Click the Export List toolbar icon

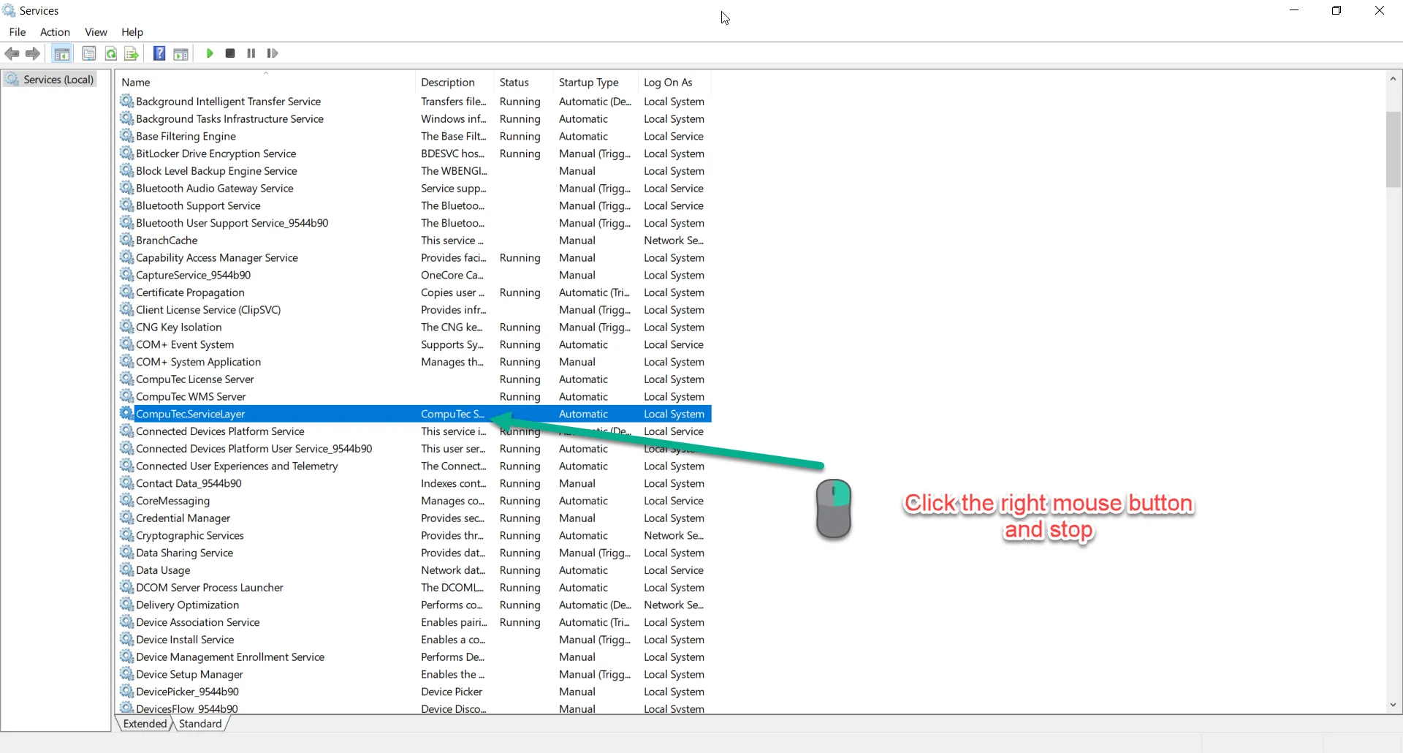pyautogui.click(x=132, y=53)
